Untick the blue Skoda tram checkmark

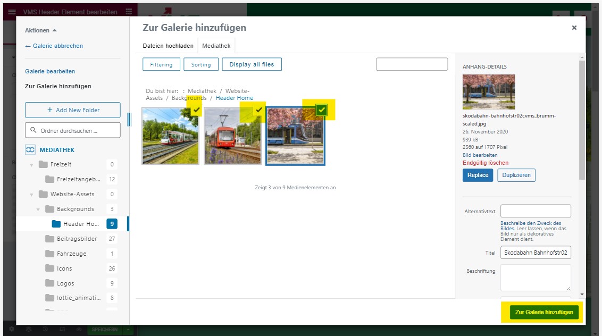coord(322,110)
